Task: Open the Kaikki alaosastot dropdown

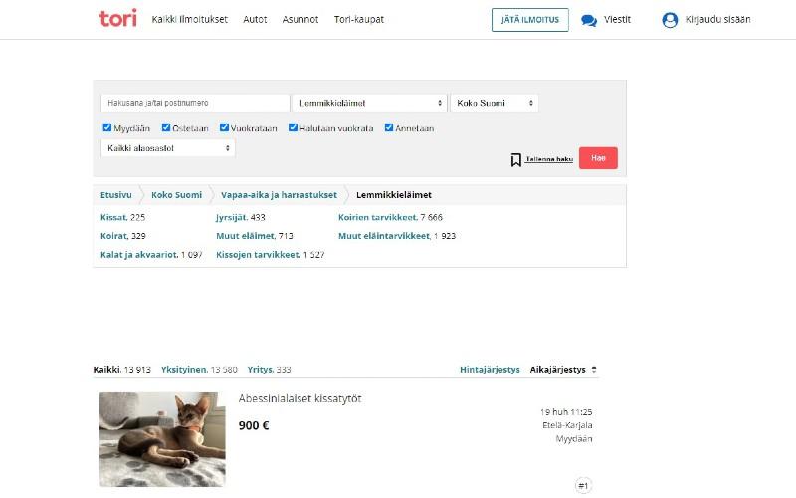Action: click(x=167, y=148)
